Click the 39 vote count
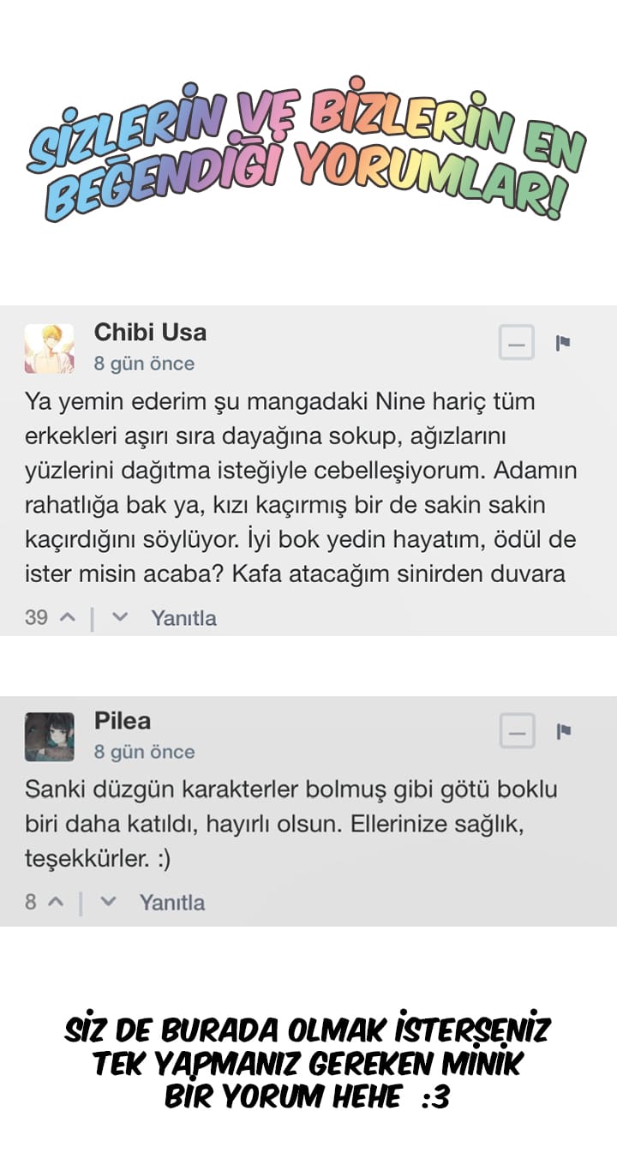617x1171 pixels. coord(36,618)
